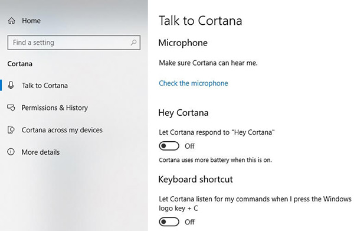
Task: Click the Check the microphone link
Action: coord(194,83)
